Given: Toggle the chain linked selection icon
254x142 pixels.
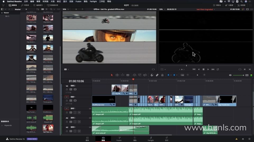Looking at the screenshot, I should coord(157,75).
